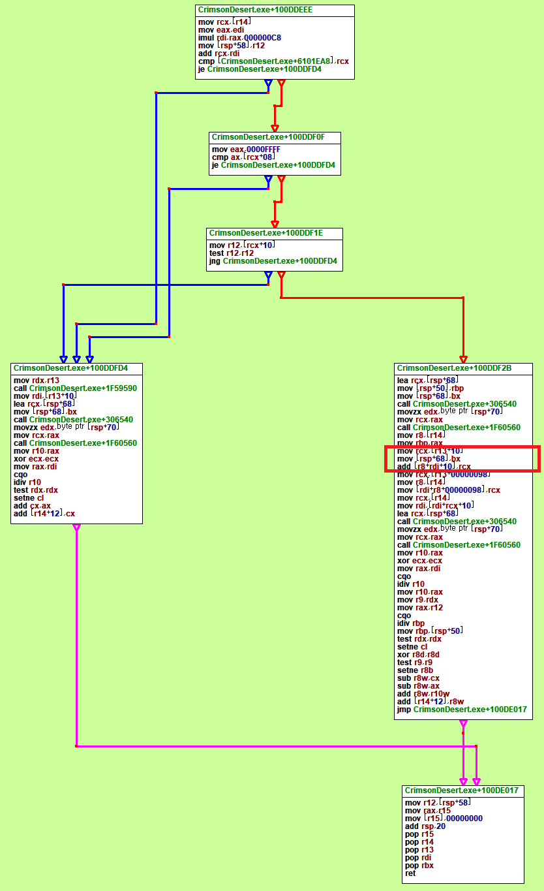
Task: Select the mov rbp,rax instruction
Action: [420, 443]
